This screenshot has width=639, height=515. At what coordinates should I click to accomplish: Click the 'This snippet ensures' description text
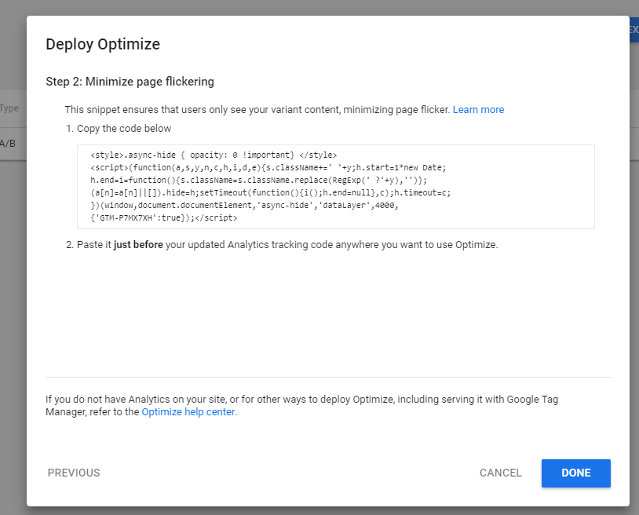point(257,109)
